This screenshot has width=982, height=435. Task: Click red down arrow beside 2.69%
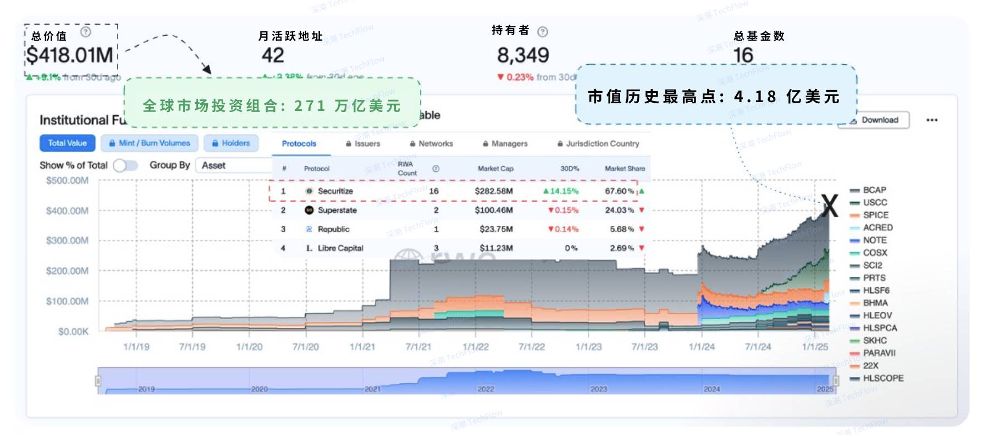(x=642, y=248)
